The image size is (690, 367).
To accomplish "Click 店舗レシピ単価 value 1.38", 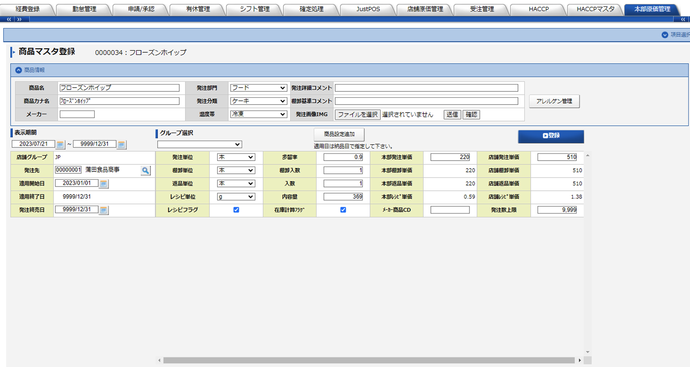I will click(x=577, y=197).
